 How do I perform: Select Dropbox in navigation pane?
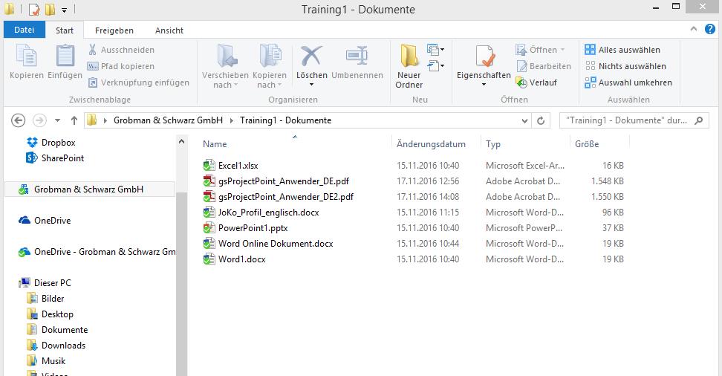pos(51,143)
